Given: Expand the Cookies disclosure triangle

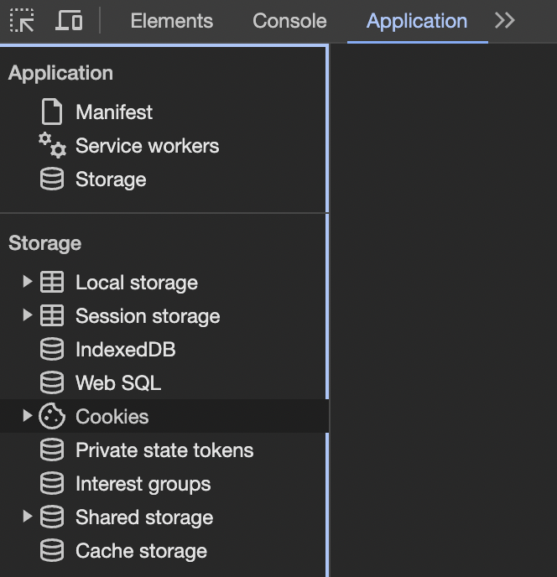Looking at the screenshot, I should click(x=27, y=416).
